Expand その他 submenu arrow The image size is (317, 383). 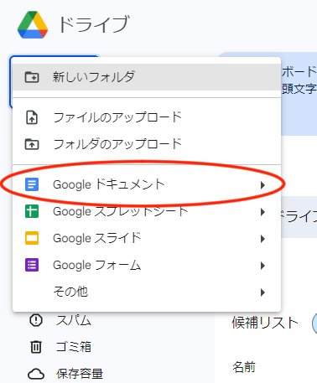[x=262, y=292]
